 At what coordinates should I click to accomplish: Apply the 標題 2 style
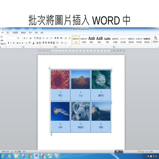(99, 40)
